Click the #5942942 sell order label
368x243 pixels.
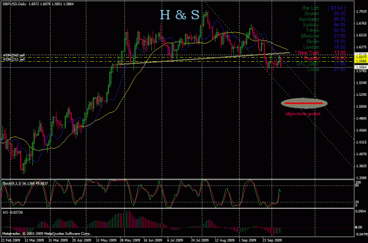(x=14, y=55)
